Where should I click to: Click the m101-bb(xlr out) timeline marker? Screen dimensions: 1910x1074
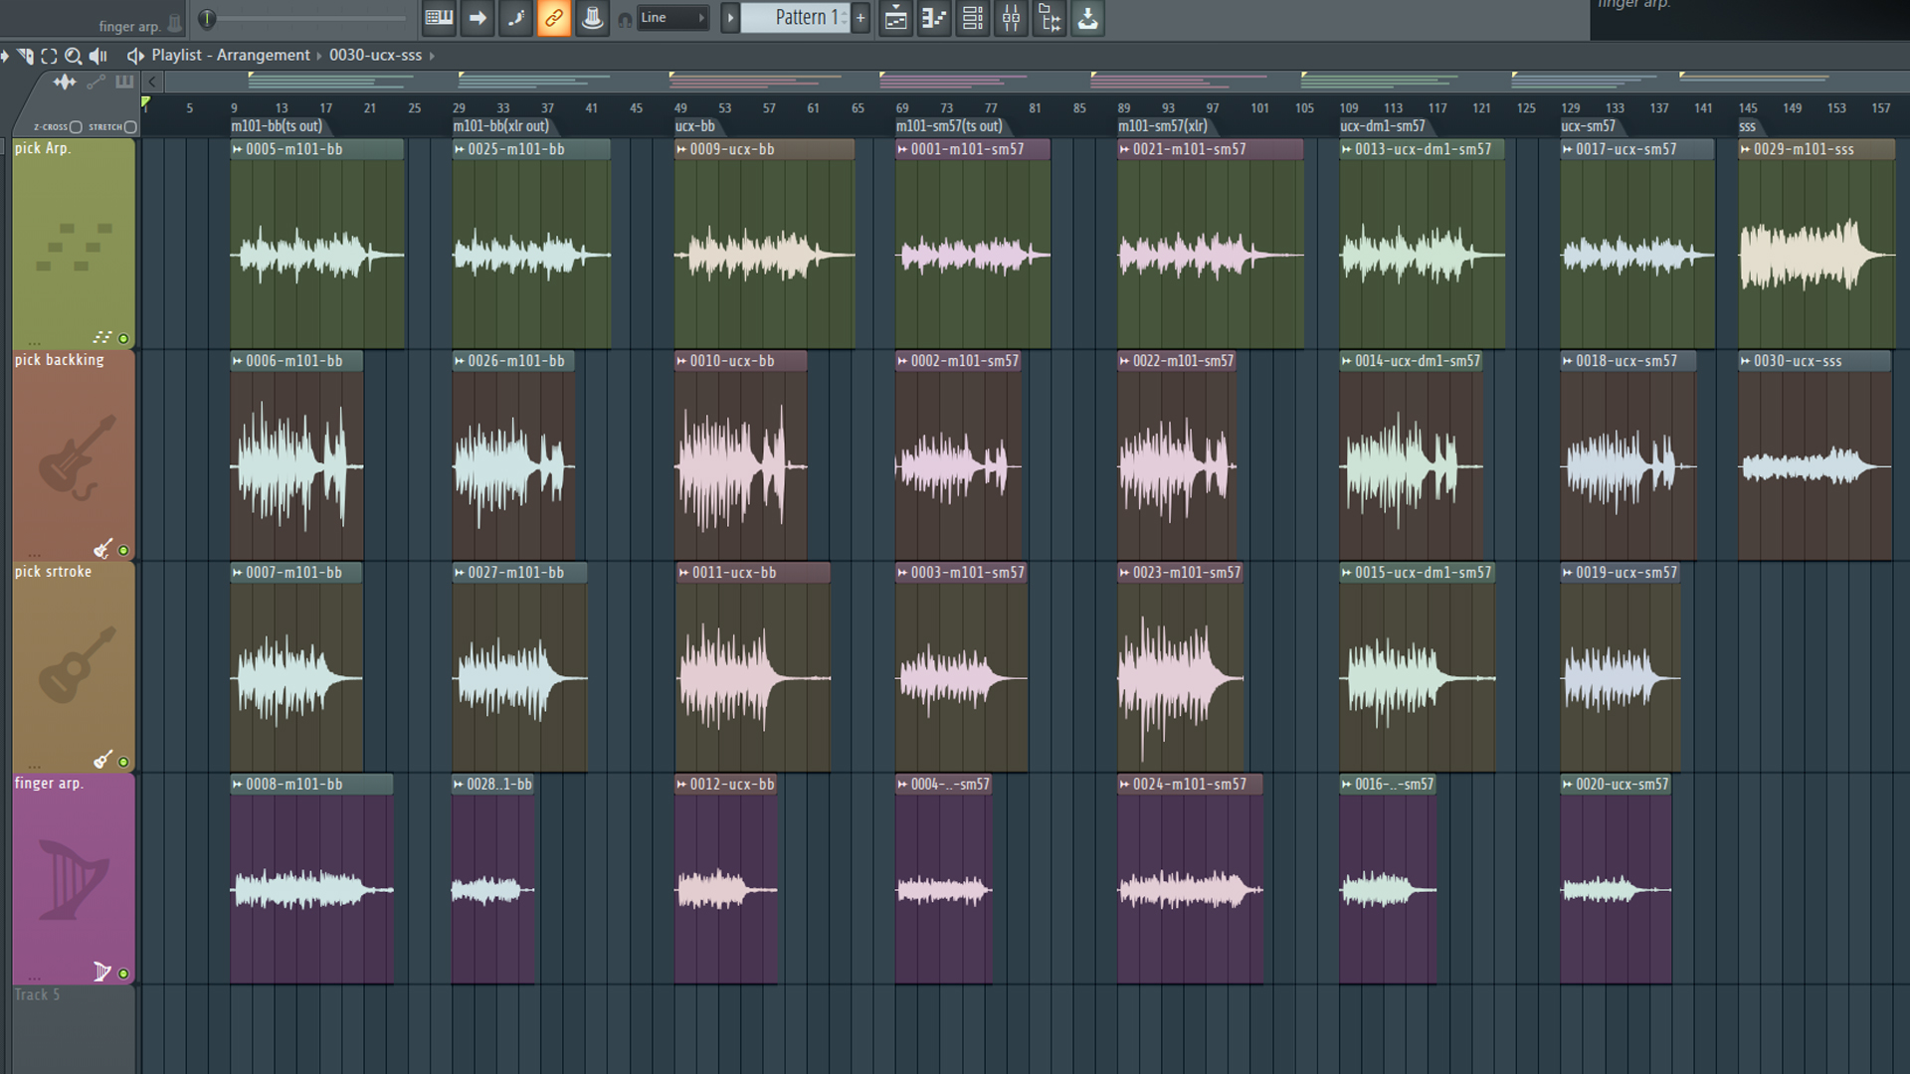[501, 126]
